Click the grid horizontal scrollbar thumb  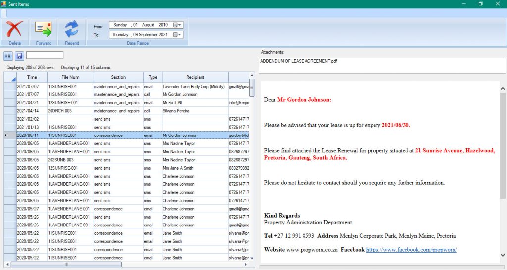click(66, 265)
